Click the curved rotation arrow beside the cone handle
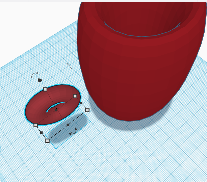The image size is (207, 182). pyautogui.click(x=34, y=75)
